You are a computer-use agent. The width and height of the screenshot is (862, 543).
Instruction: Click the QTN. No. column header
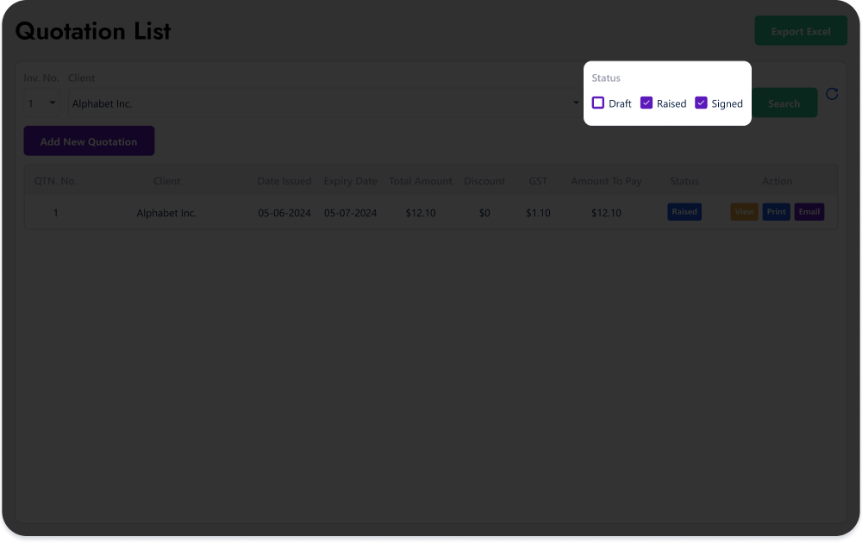[55, 181]
